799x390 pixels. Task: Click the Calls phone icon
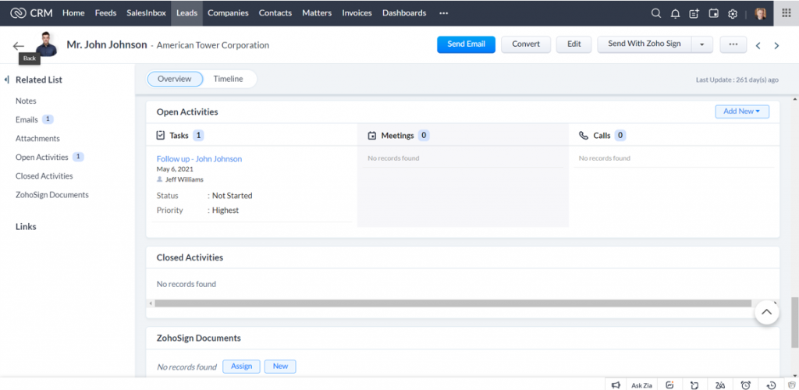coord(584,136)
